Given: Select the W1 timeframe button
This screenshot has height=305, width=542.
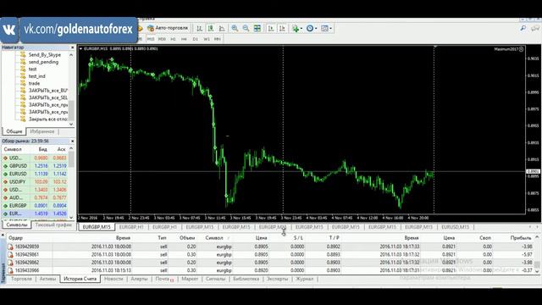Looking at the screenshot, I should tap(207, 39).
